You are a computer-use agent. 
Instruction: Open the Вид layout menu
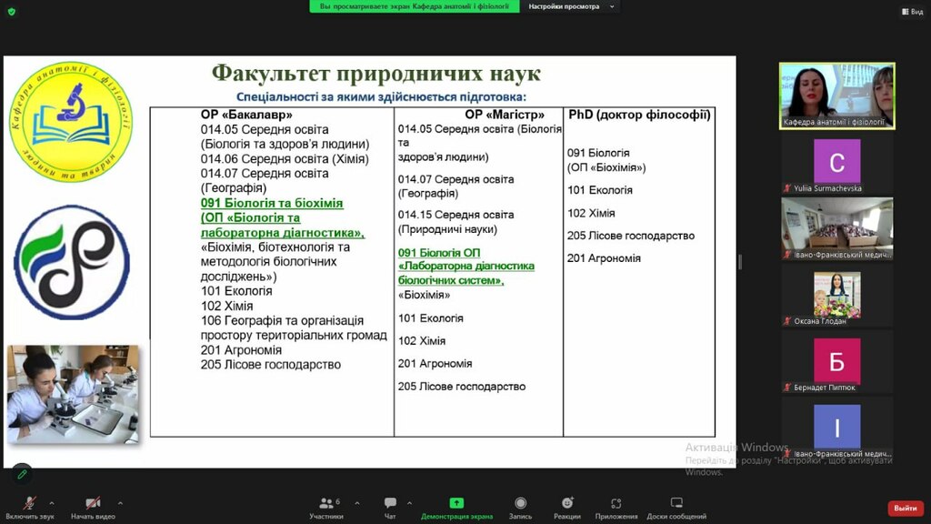tap(910, 11)
